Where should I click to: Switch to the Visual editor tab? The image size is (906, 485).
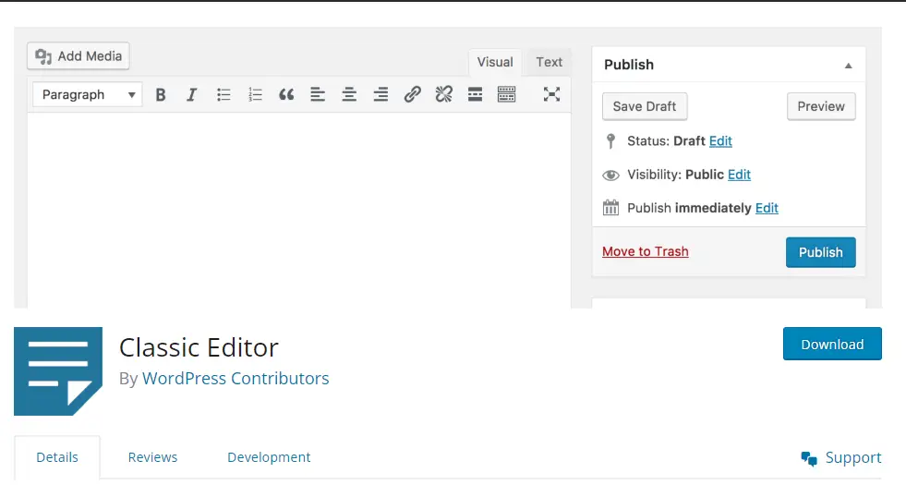pyautogui.click(x=495, y=63)
